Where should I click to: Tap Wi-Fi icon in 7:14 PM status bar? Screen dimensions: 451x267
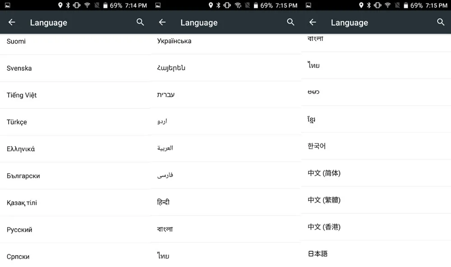87,5
